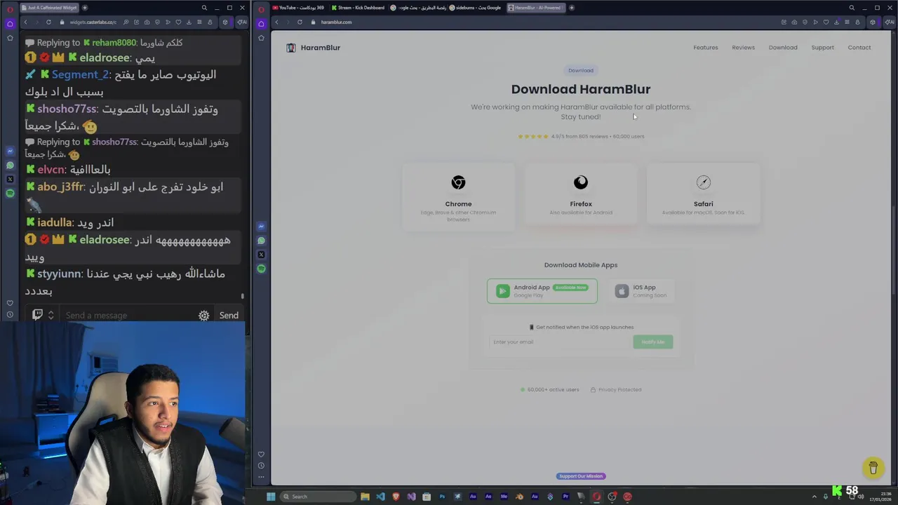Open WhatsApp in left window sidebar
This screenshot has height=505, width=898.
pos(10,166)
